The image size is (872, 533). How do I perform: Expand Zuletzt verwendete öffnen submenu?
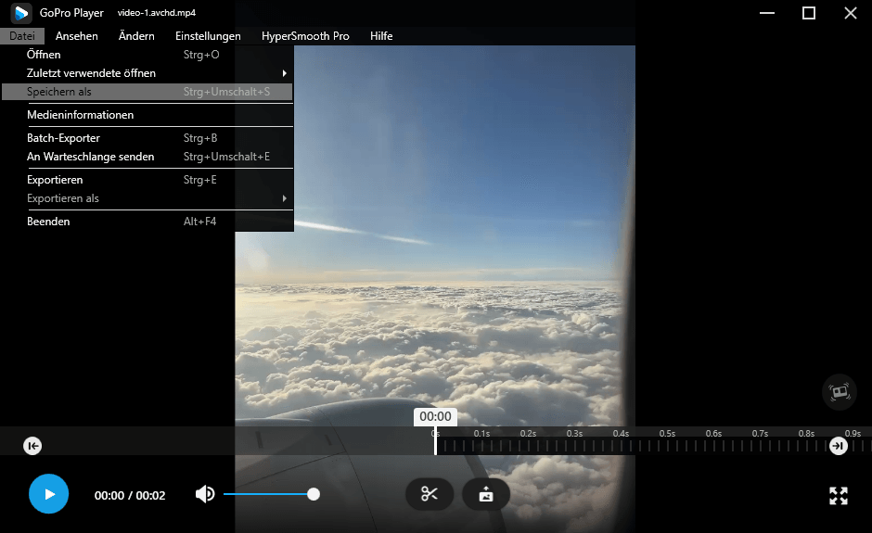(x=147, y=73)
